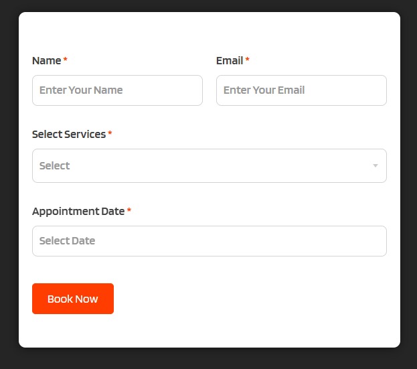The image size is (417, 369).
Task: Click the Email field label
Action: (x=230, y=60)
